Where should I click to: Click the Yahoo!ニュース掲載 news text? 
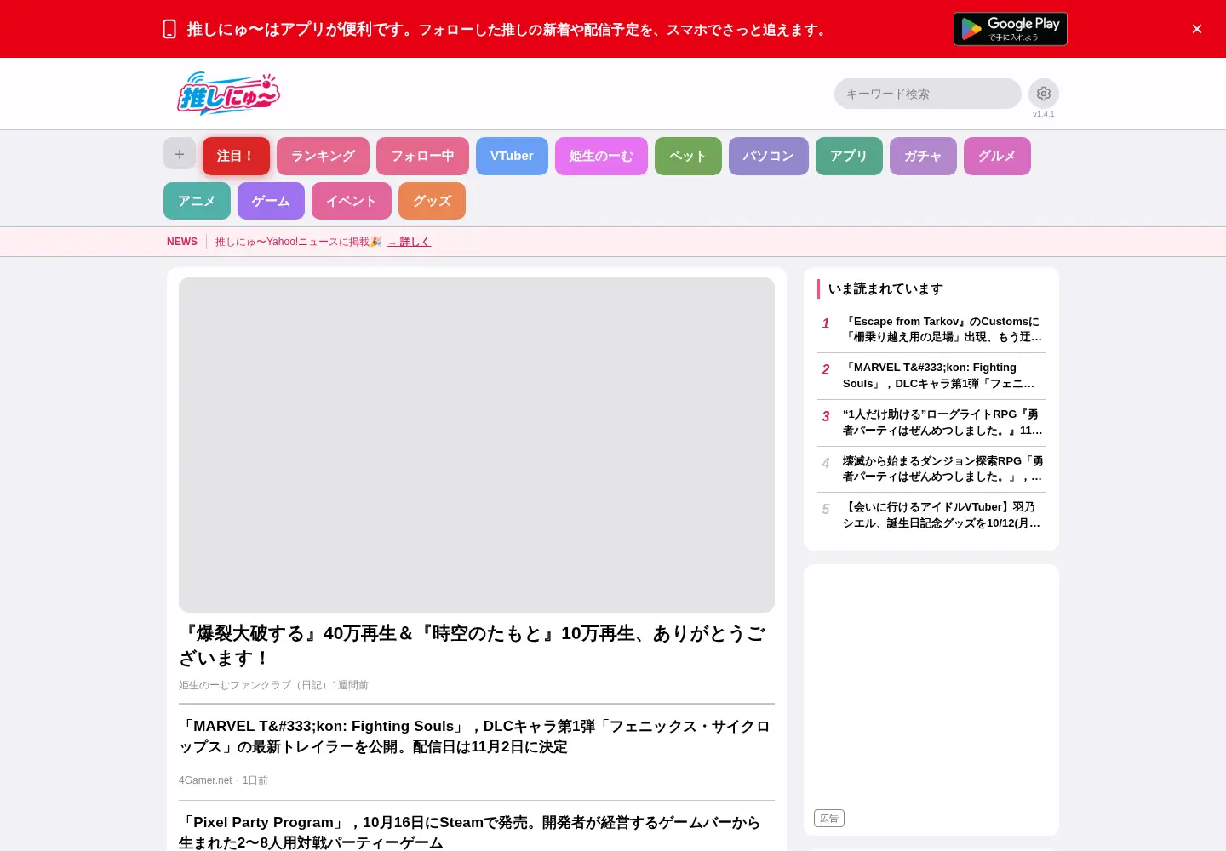point(298,242)
